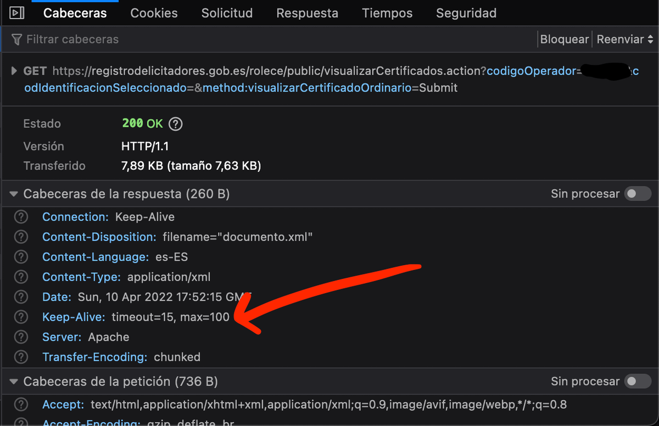Click help icon beside Content-Type header
The image size is (659, 426).
tap(21, 277)
